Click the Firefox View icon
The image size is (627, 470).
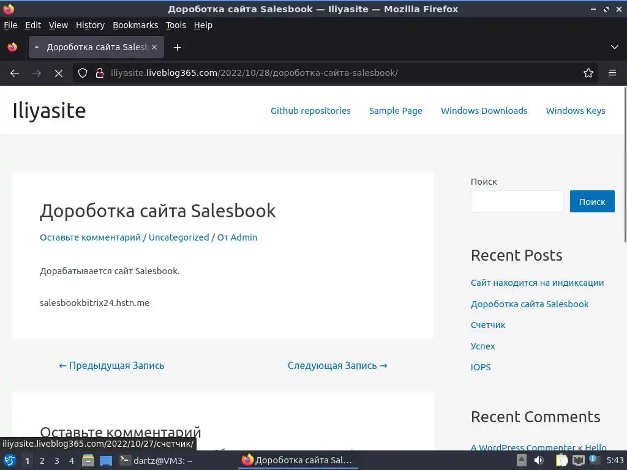[12, 47]
